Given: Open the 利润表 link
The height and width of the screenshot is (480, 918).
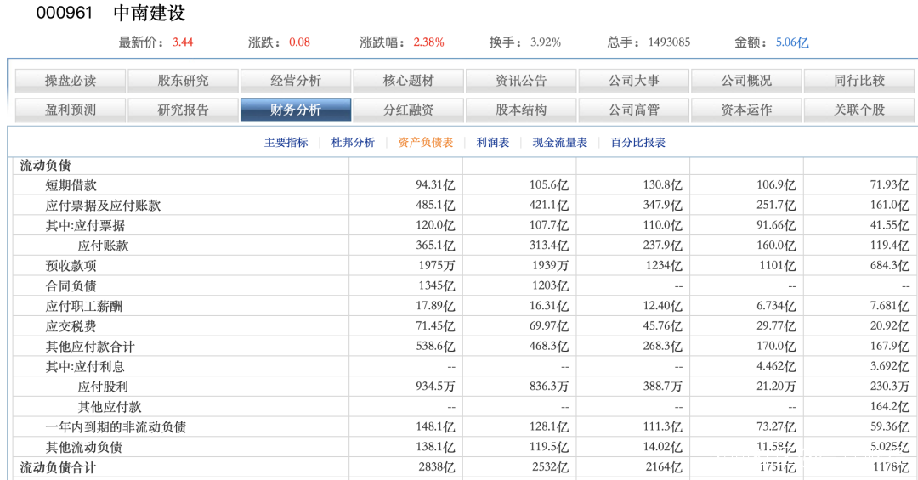Looking at the screenshot, I should (x=492, y=142).
